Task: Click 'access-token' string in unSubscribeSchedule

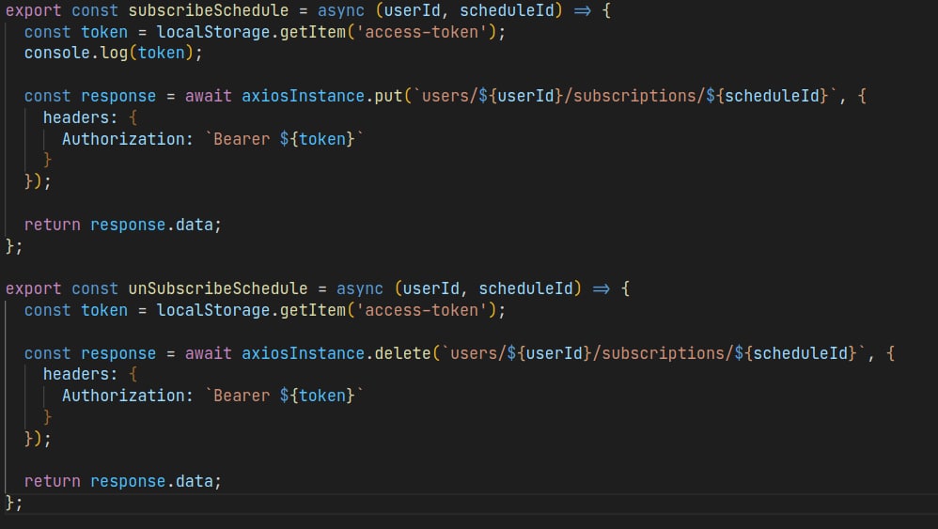Action: tap(422, 310)
